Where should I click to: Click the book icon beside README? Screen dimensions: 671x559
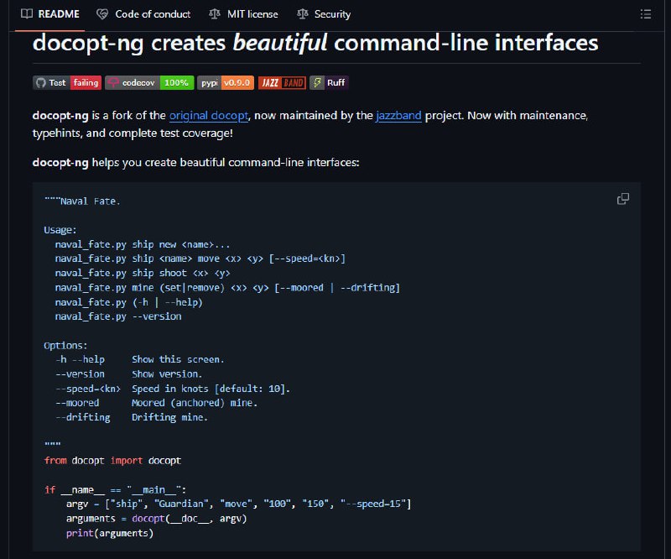(x=27, y=14)
